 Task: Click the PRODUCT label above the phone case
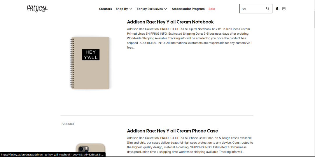tap(67, 124)
